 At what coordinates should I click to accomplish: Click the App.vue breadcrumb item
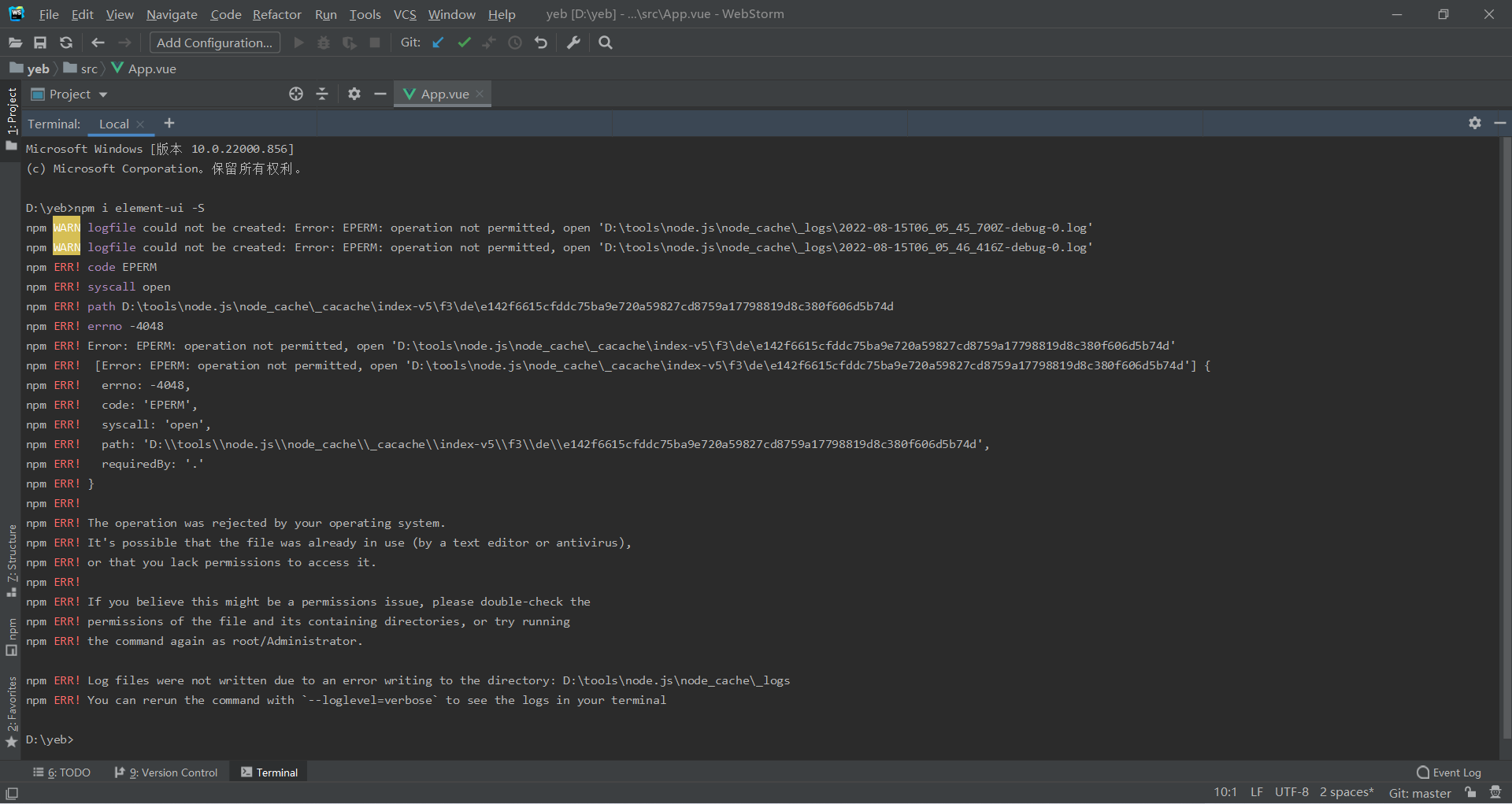click(x=143, y=69)
